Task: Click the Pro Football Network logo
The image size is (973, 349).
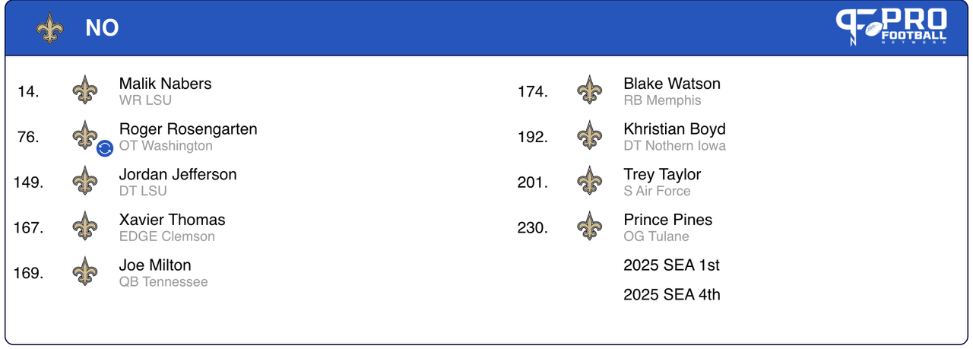Action: [892, 27]
